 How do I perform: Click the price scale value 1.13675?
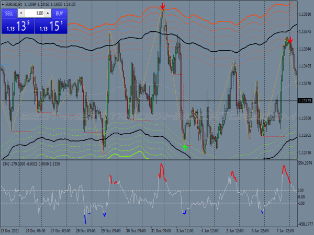[305, 31]
